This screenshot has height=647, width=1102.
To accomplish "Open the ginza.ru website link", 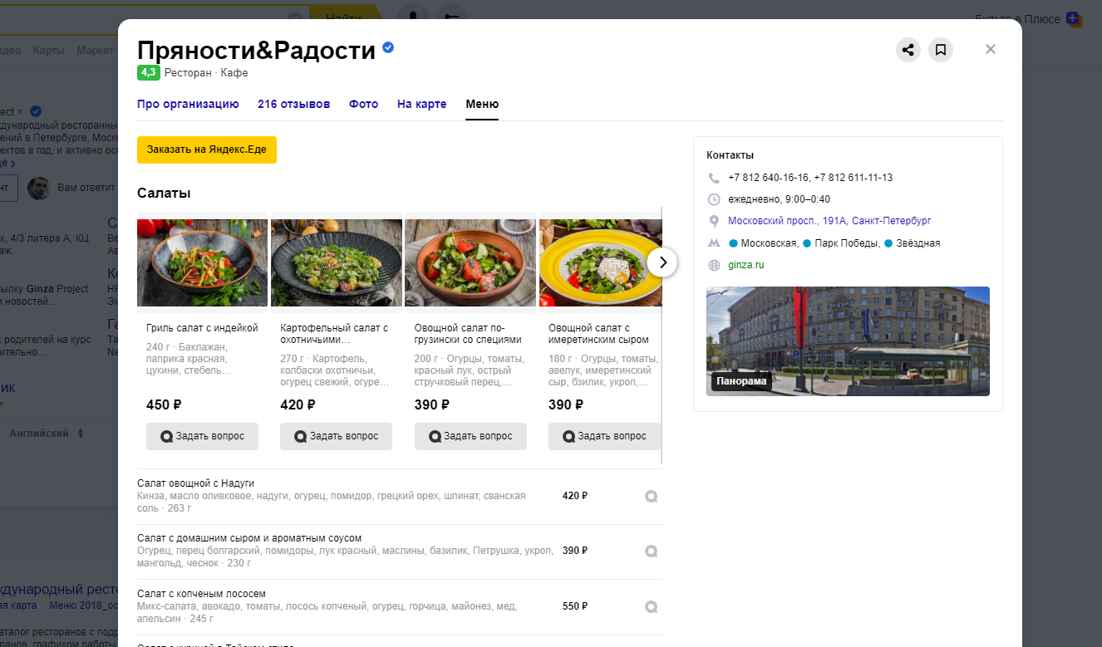I will point(745,265).
